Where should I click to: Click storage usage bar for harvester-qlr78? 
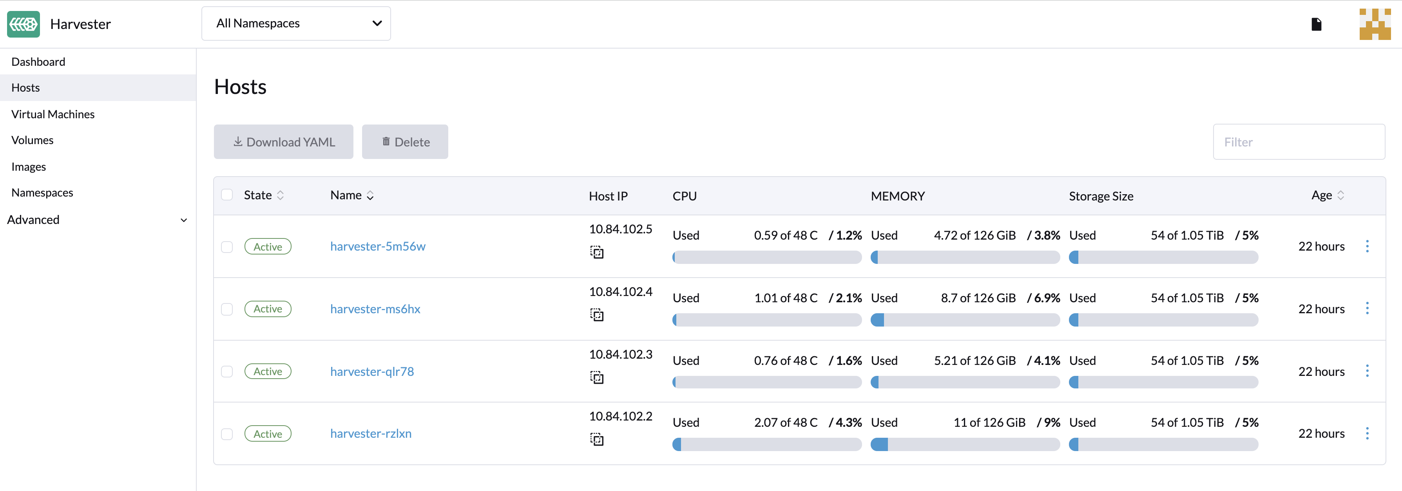pos(1164,382)
